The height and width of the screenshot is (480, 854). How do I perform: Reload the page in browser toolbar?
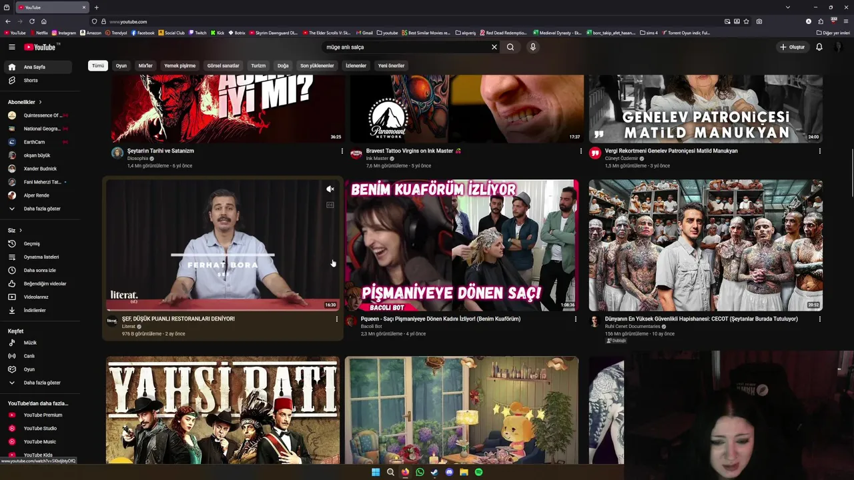click(31, 21)
